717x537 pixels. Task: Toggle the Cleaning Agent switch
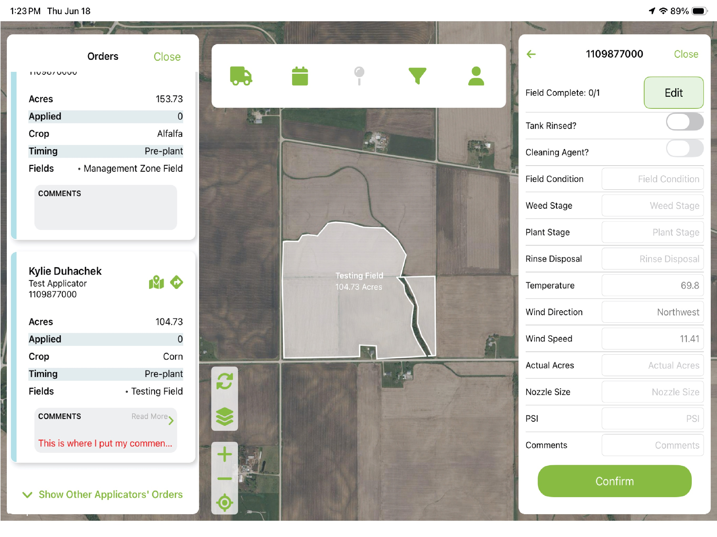684,149
